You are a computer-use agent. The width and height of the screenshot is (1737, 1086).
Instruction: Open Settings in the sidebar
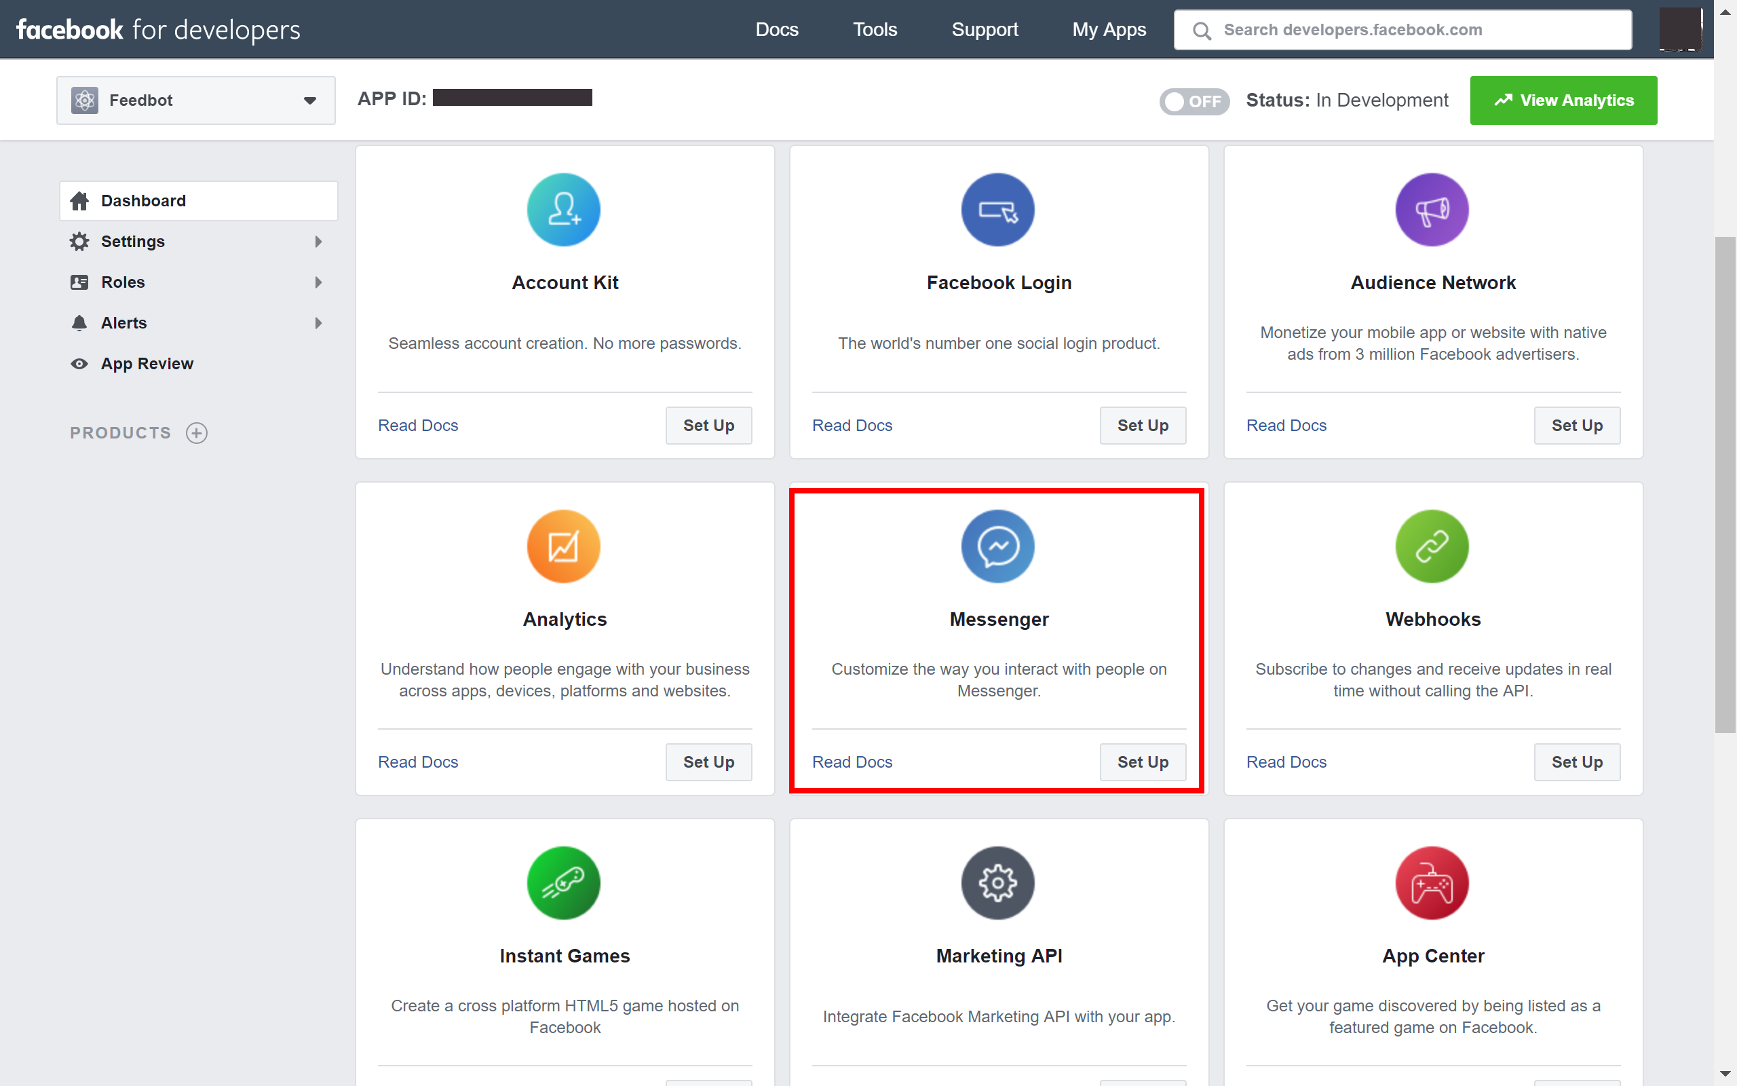pyautogui.click(x=198, y=242)
